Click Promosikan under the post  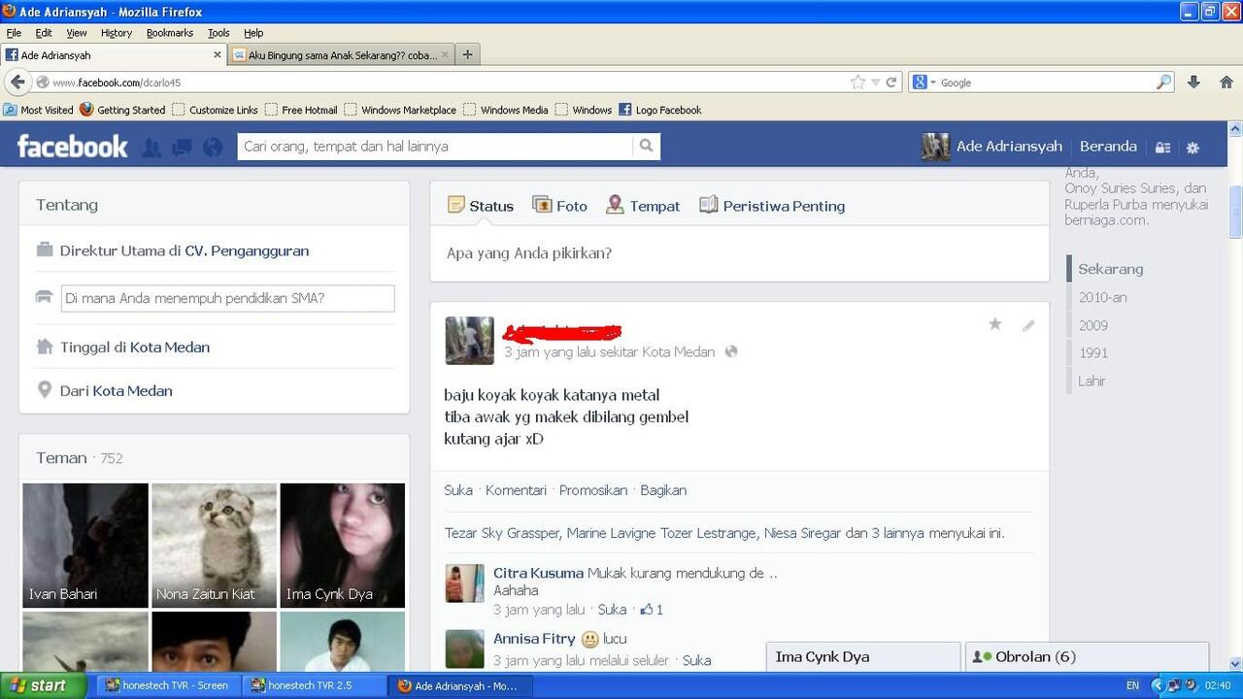point(593,490)
